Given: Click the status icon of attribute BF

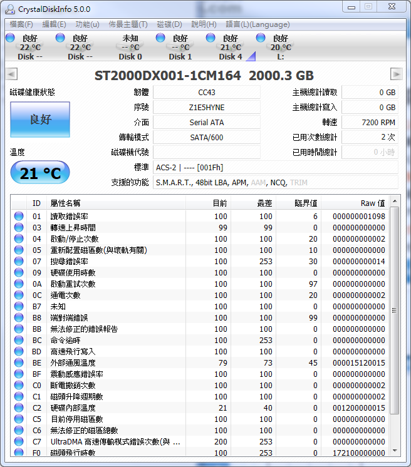Looking at the screenshot, I should click(x=19, y=374).
